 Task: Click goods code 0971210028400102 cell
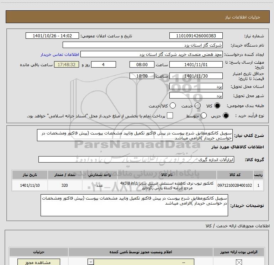coord(235,185)
